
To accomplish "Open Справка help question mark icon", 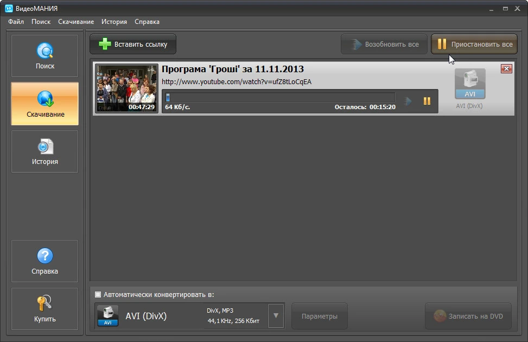I will (45, 256).
